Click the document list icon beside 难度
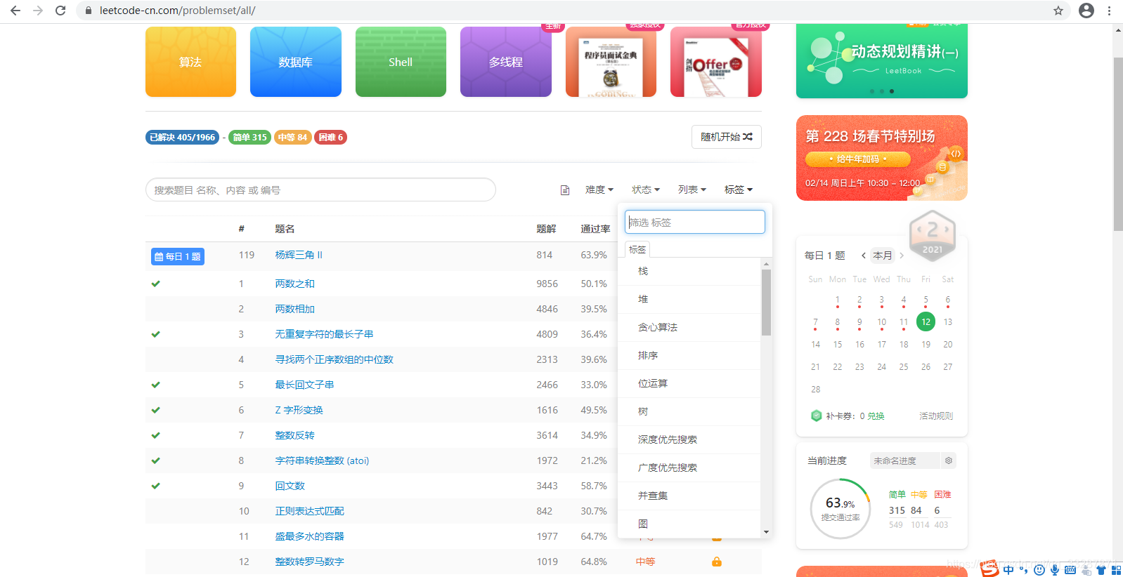1123x577 pixels. (565, 190)
